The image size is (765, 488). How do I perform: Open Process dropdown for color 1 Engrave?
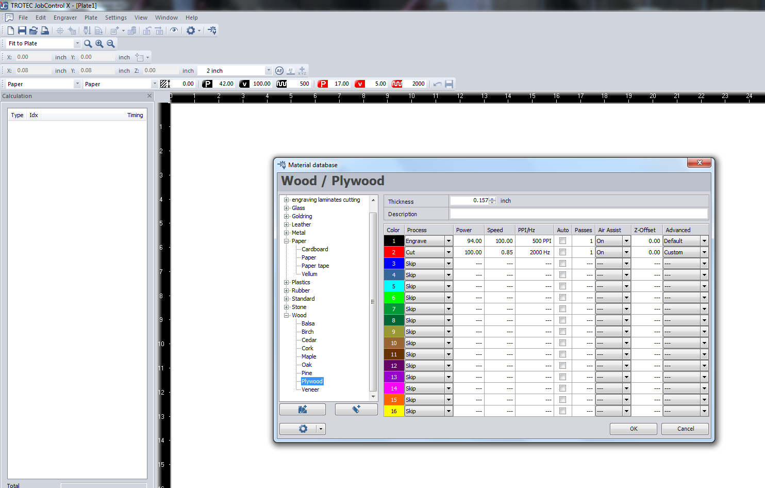448,241
